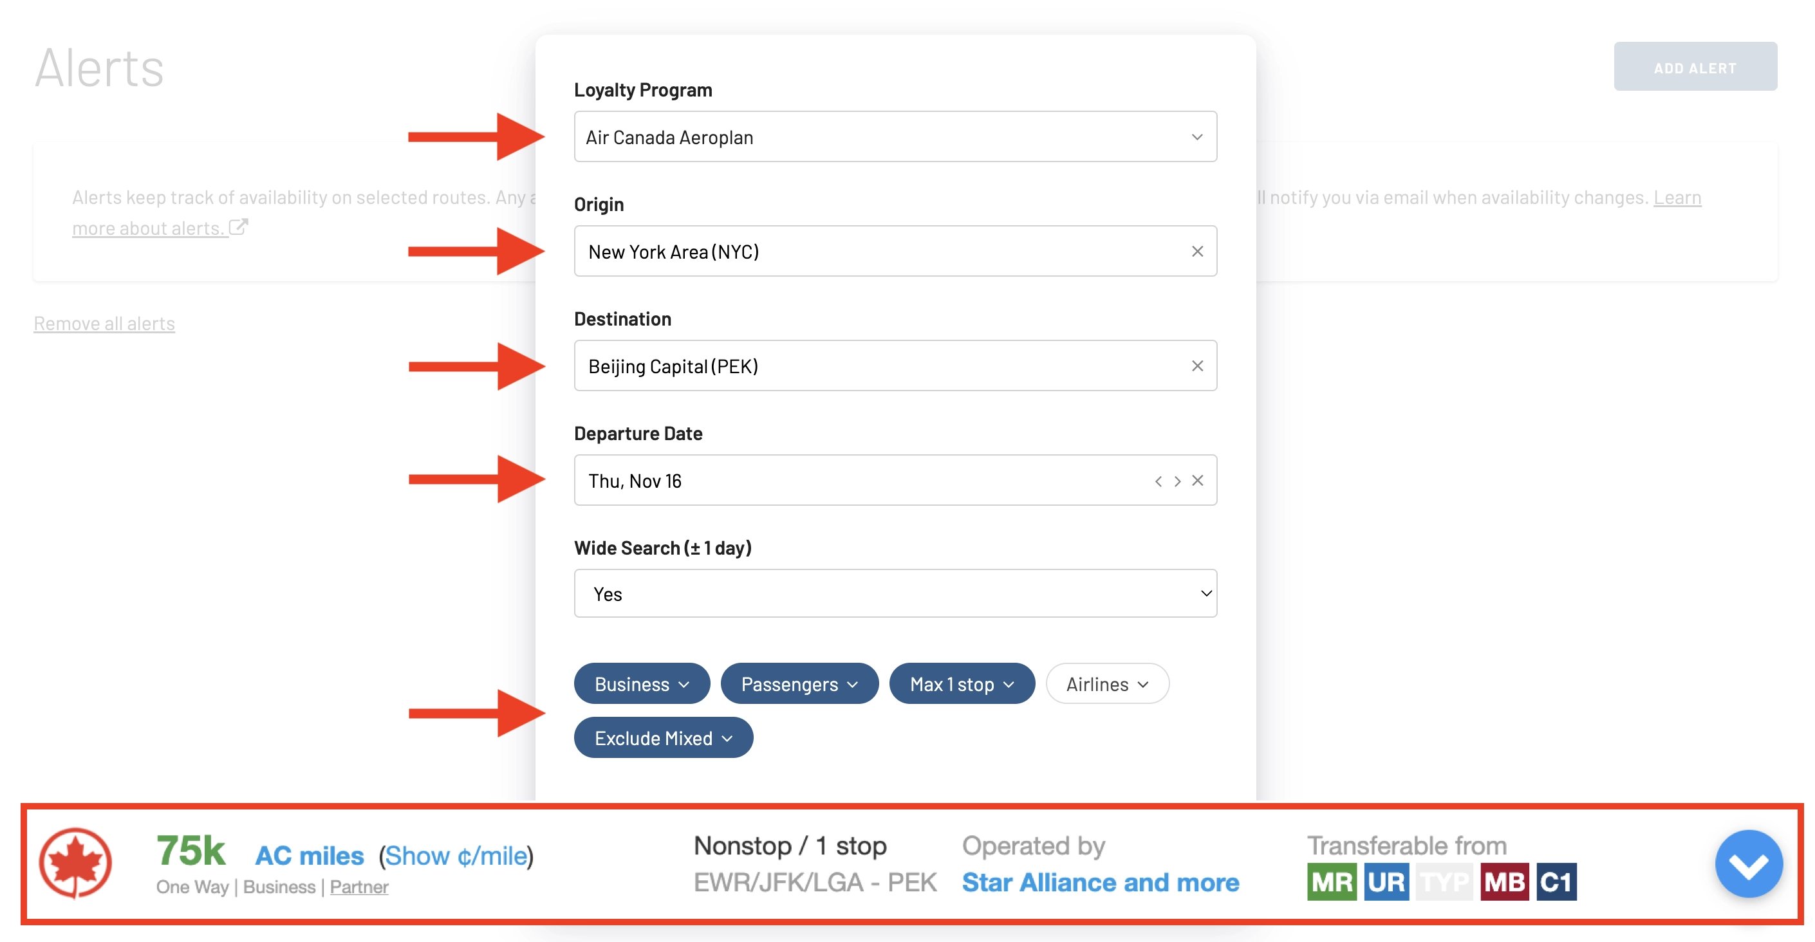Click the Thu, Nov 16 date field

[895, 481]
